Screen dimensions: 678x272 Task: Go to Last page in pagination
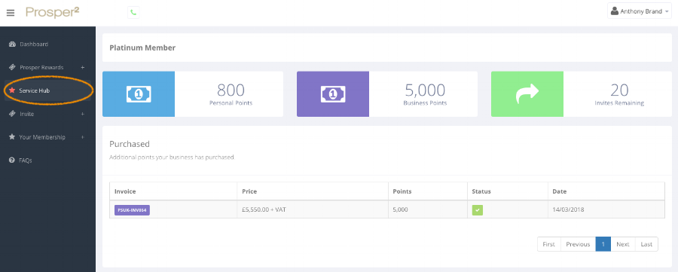tap(646, 244)
